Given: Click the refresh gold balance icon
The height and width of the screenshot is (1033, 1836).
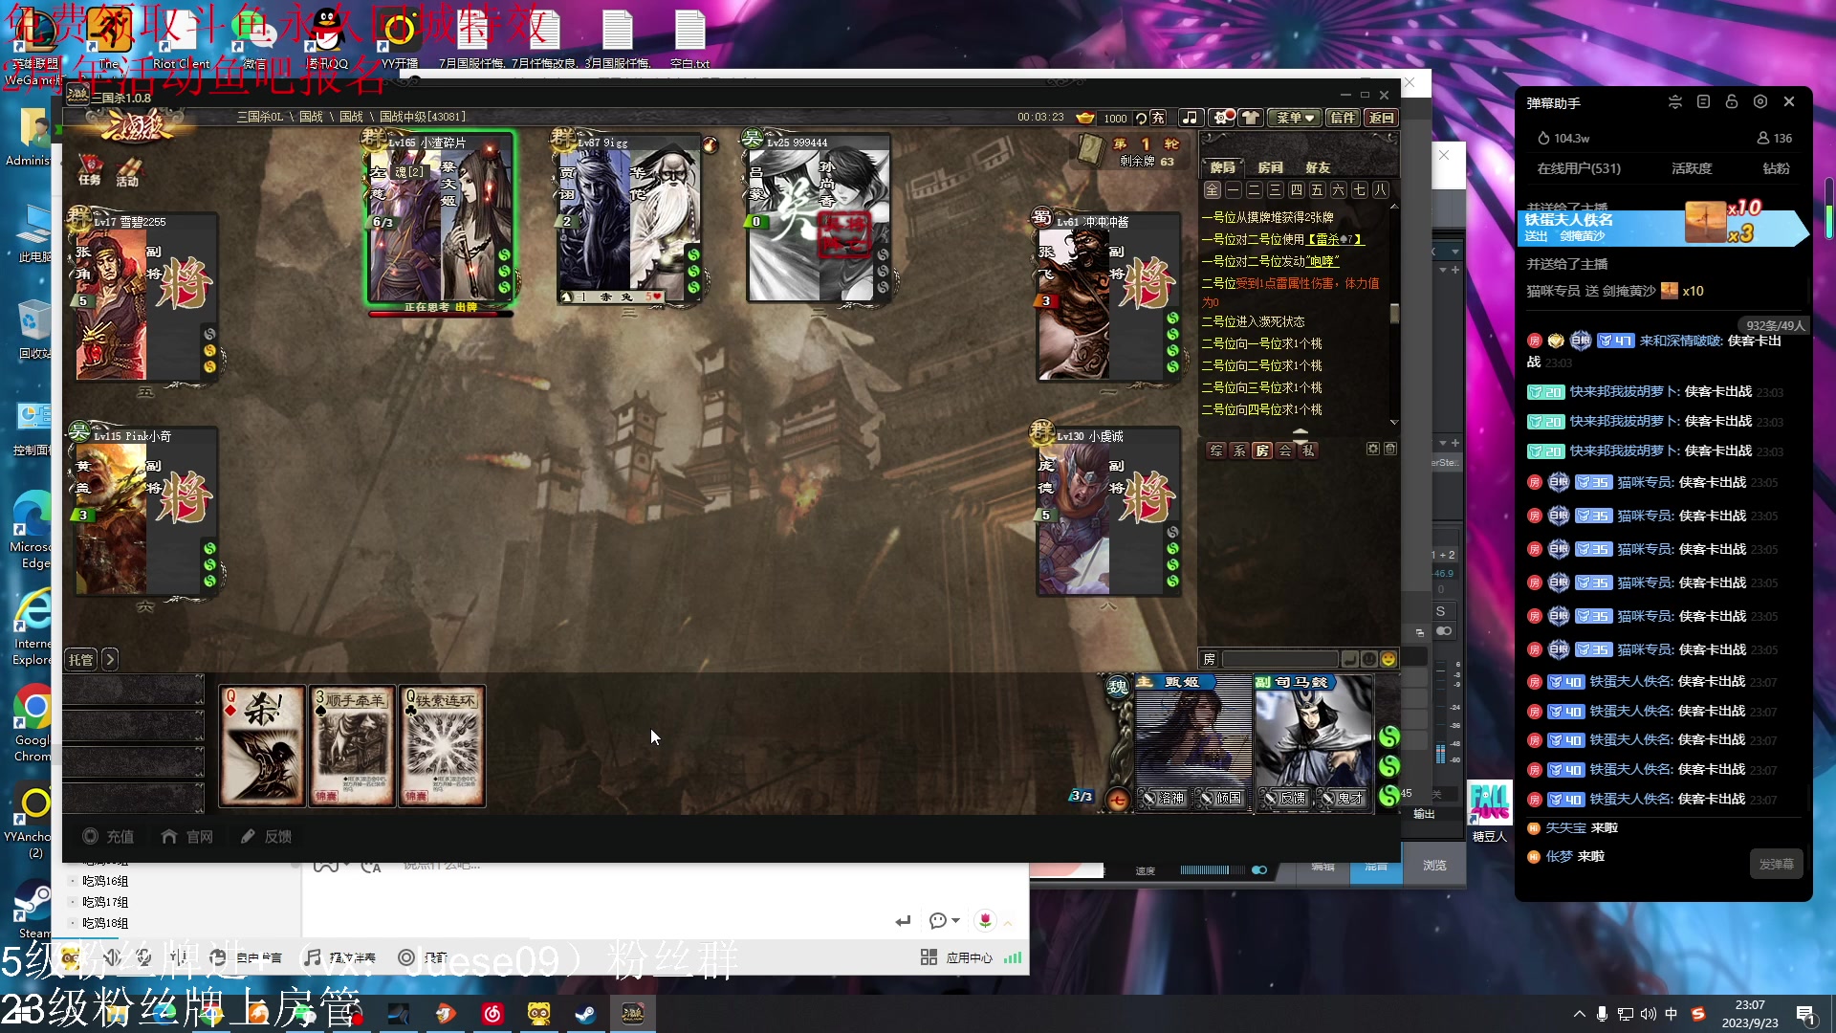Looking at the screenshot, I should tap(1141, 119).
